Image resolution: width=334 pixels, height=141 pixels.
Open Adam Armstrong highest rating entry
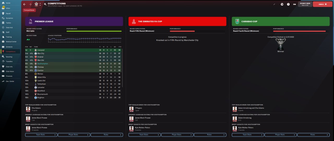click(x=281, y=119)
